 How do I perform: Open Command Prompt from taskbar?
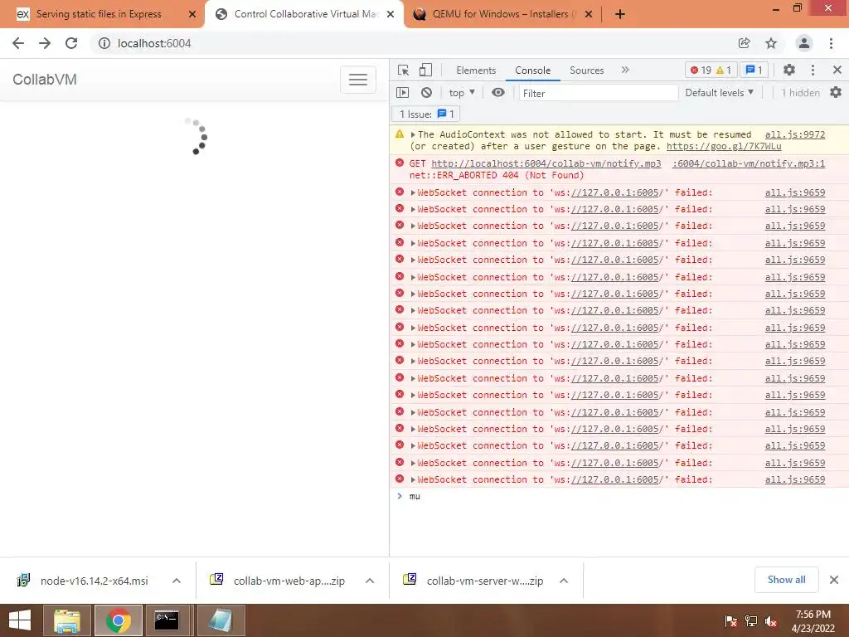click(x=167, y=620)
